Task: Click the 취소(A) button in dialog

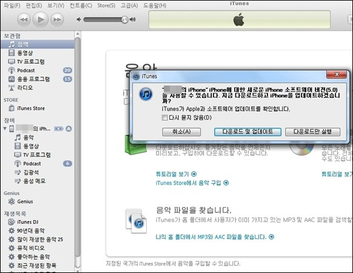Action: pos(181,132)
